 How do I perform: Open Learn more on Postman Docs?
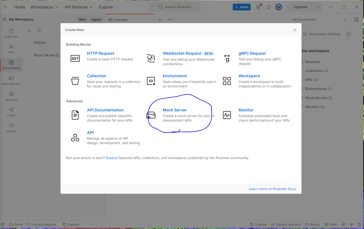coord(272,189)
